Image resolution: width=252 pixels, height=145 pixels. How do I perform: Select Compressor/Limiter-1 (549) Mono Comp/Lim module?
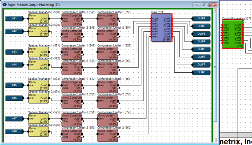click(72, 86)
